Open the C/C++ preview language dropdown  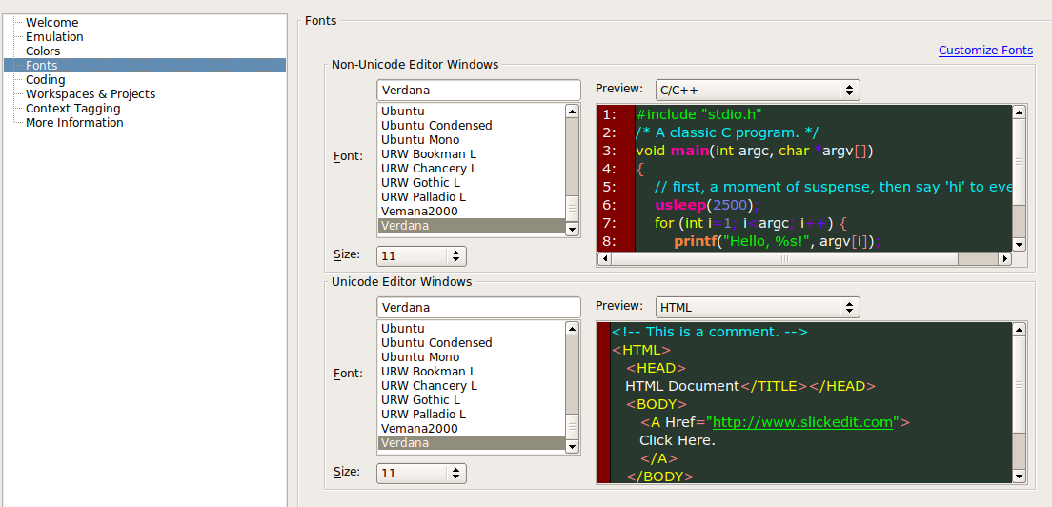pos(758,90)
